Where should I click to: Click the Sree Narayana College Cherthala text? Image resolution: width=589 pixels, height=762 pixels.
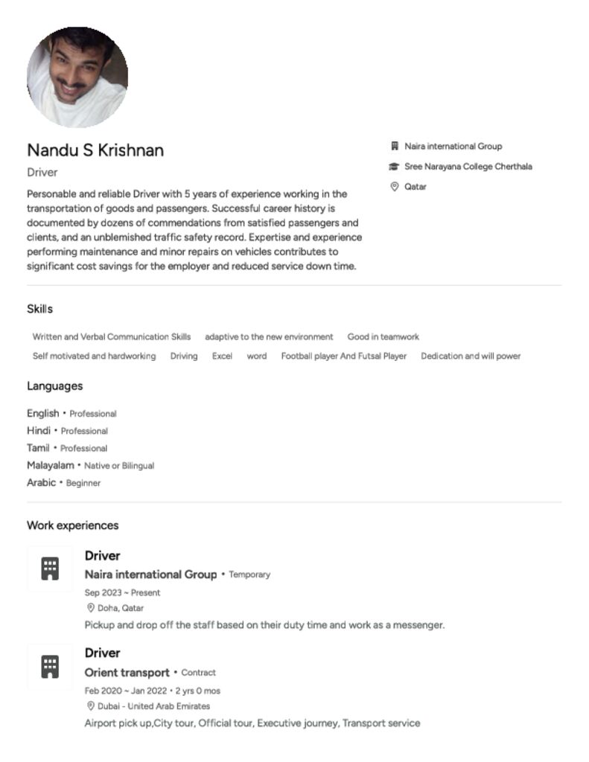468,167
